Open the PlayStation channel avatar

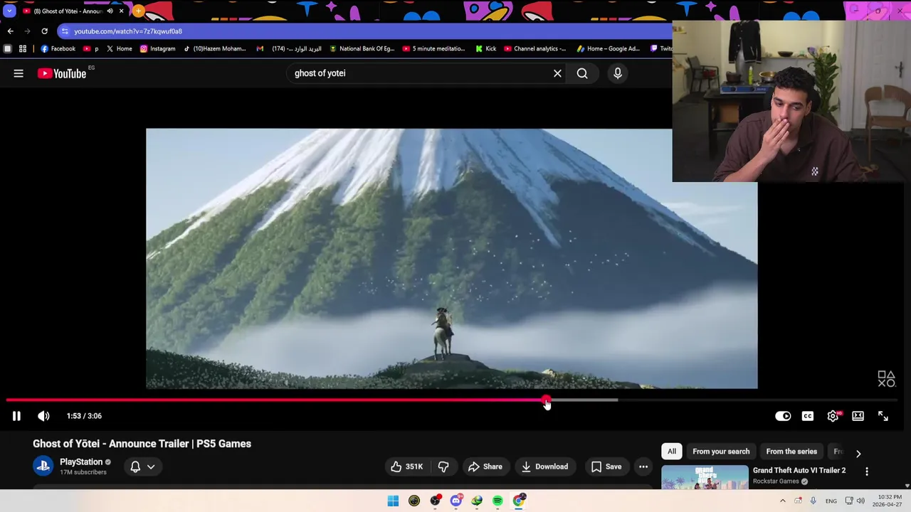coord(43,466)
